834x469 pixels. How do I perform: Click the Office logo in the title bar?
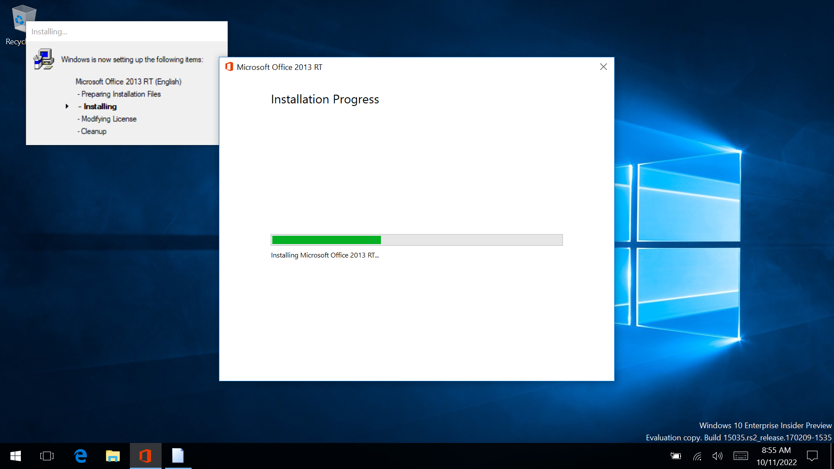click(x=229, y=67)
